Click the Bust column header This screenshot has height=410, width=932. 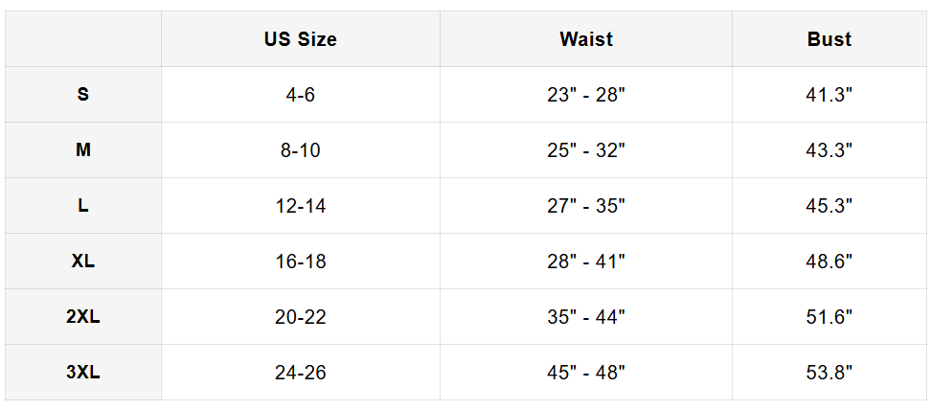pyautogui.click(x=830, y=39)
